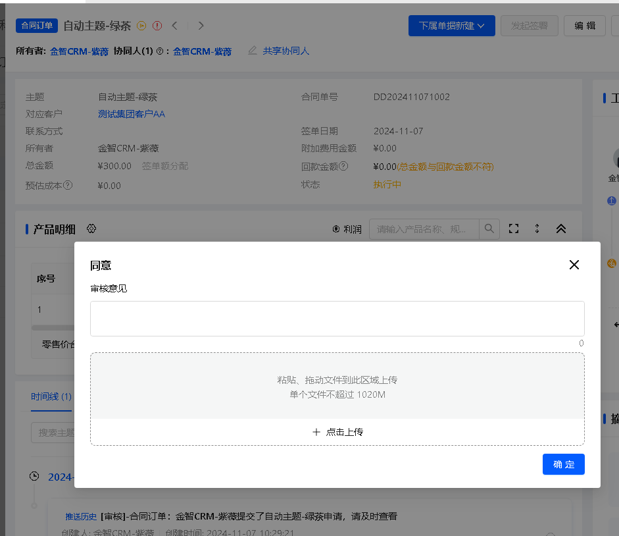Click 共享协同人 link
Screen dimensions: 619x536
coord(285,51)
